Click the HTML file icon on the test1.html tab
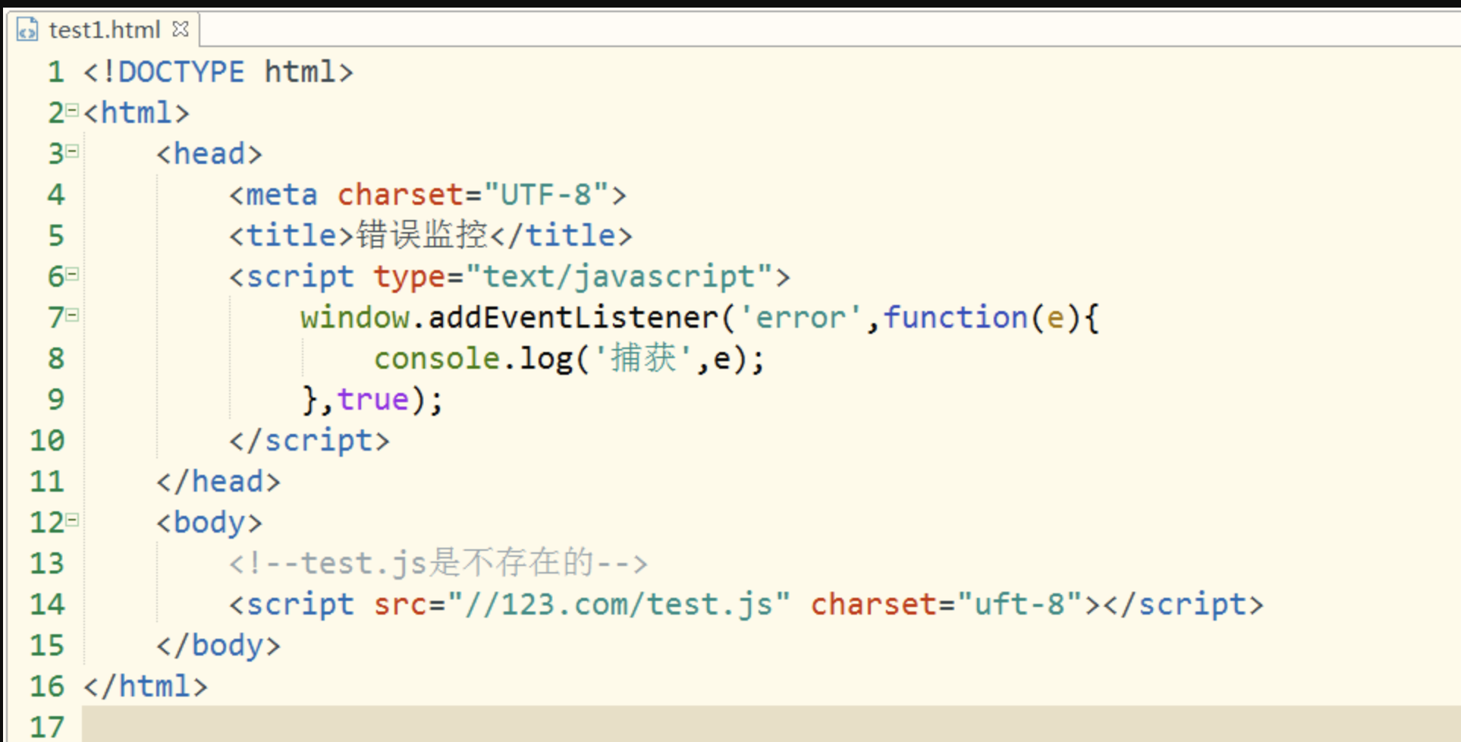This screenshot has width=1461, height=742. [27, 30]
